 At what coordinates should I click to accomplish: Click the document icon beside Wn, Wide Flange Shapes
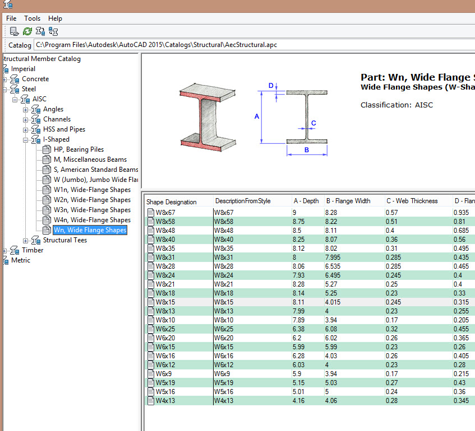46,229
